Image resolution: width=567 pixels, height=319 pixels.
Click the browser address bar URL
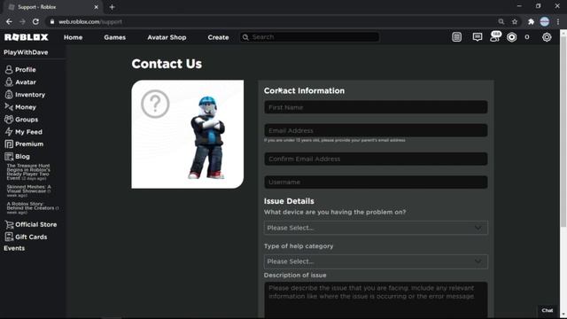[90, 21]
